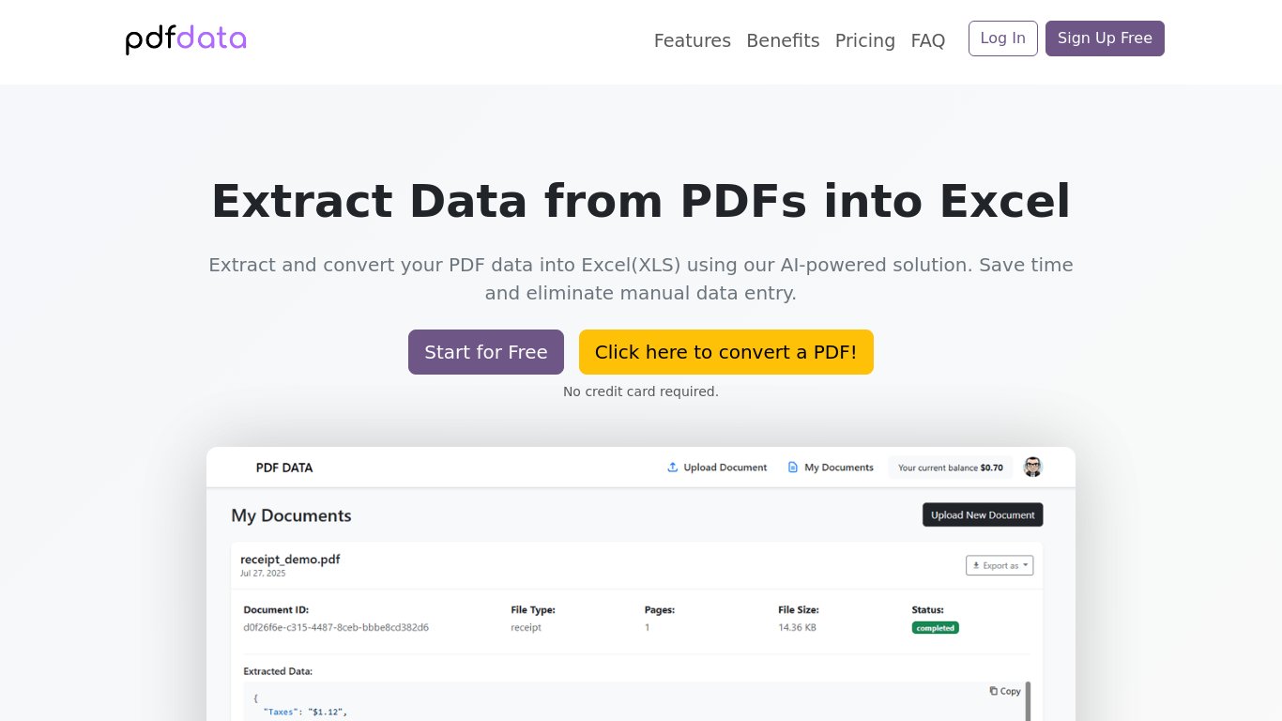
Task: Open the Pricing page link
Action: pos(864,40)
